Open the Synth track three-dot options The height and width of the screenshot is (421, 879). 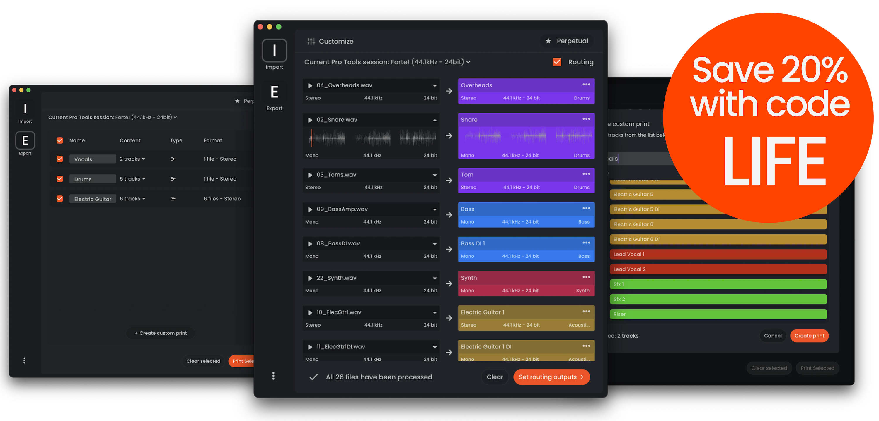pyautogui.click(x=586, y=277)
